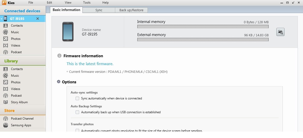The width and height of the screenshot is (303, 138).
Task: Open Library Podcast icon
Action: (6, 96)
